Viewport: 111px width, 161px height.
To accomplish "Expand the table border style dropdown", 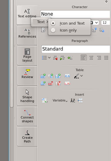I will (x=81, y=76).
